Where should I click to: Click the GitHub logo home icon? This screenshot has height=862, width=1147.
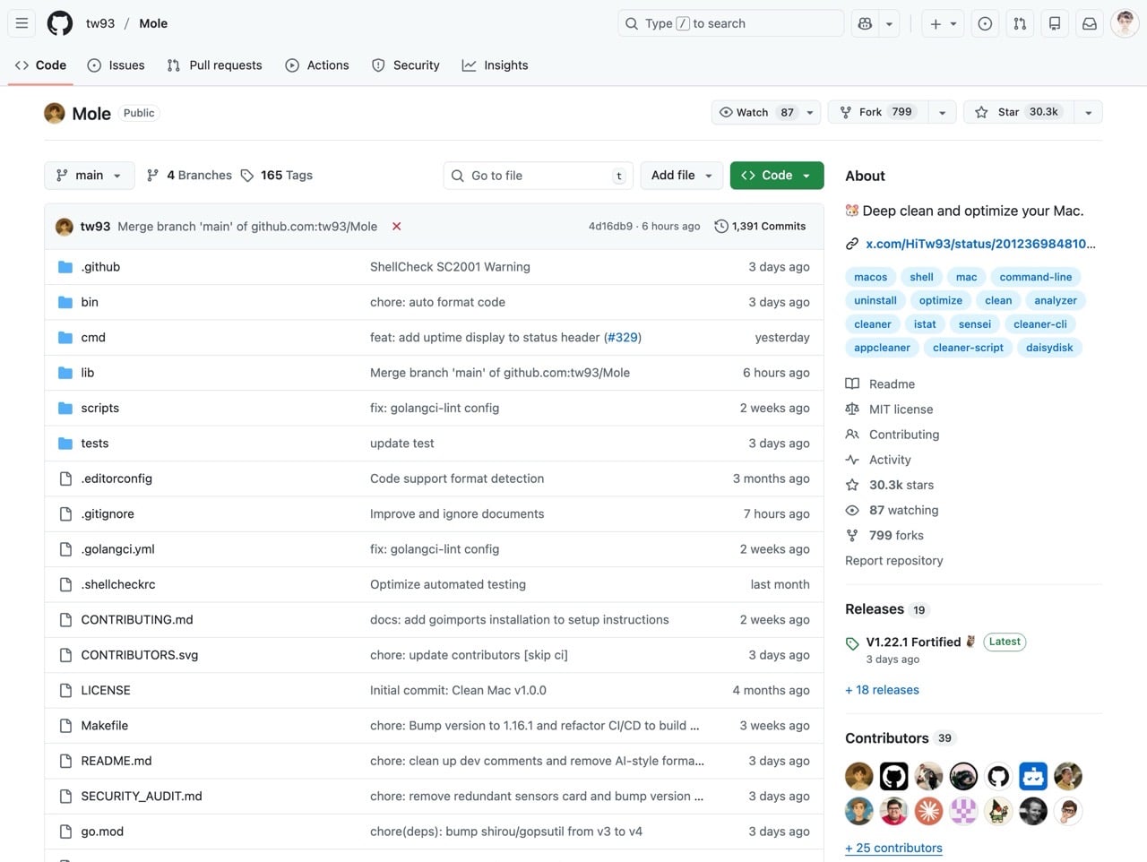[x=60, y=23]
